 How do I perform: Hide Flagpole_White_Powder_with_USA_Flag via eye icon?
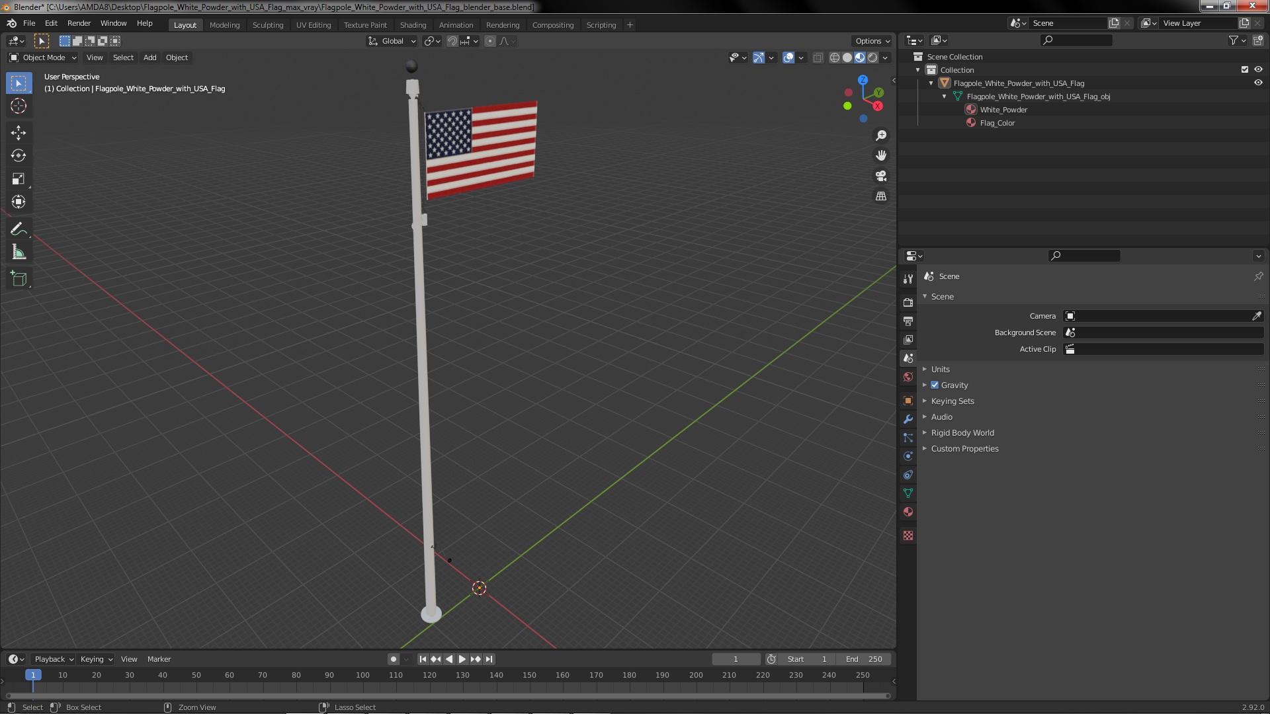tap(1258, 83)
